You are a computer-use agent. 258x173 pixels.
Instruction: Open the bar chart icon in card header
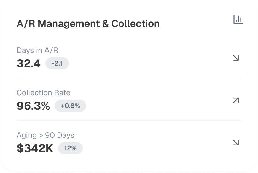point(238,20)
